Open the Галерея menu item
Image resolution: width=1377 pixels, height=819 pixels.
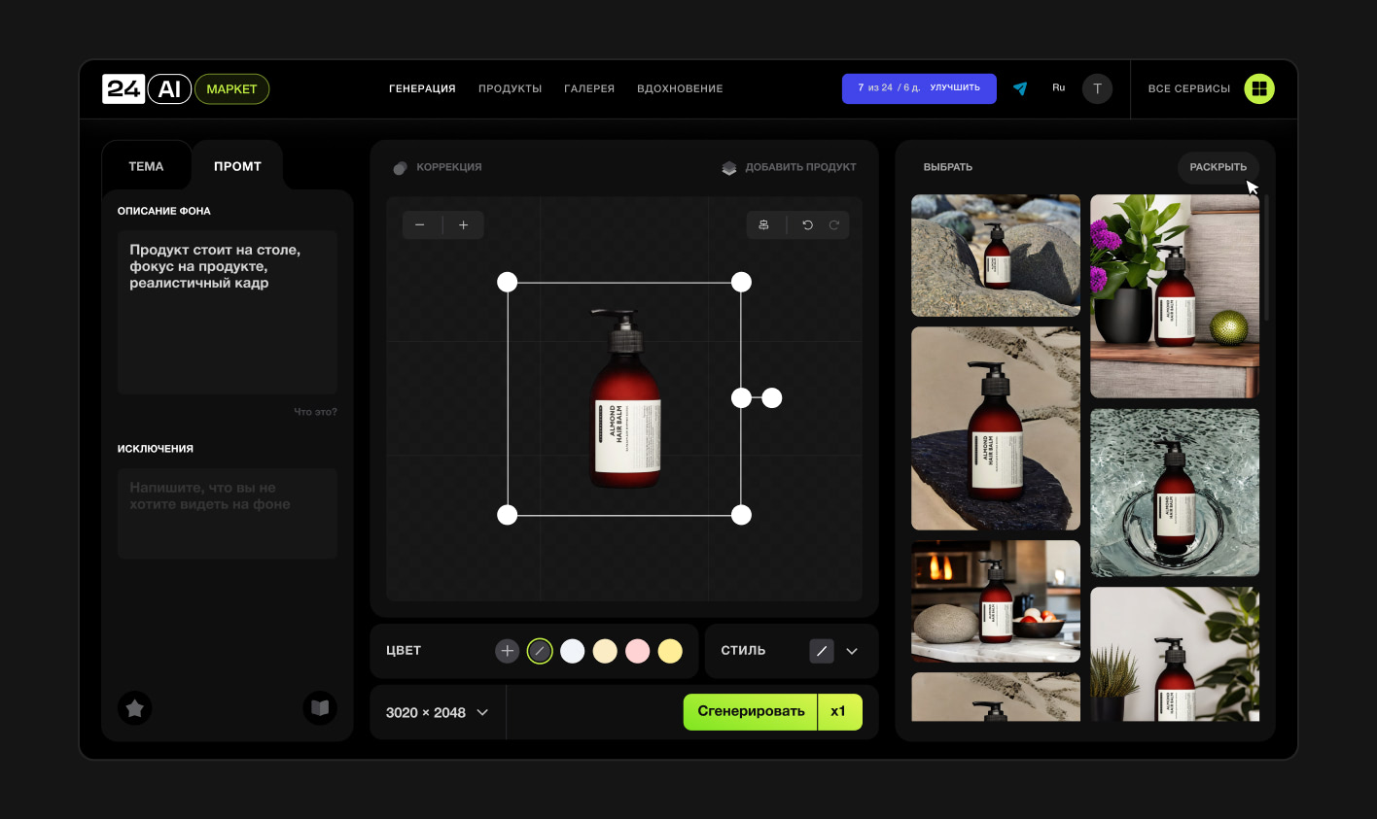coord(589,88)
